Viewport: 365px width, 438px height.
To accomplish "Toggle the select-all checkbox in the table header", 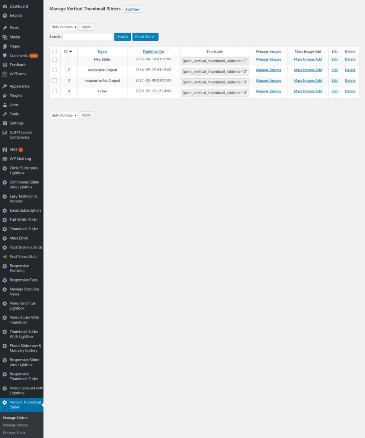I will tap(54, 51).
